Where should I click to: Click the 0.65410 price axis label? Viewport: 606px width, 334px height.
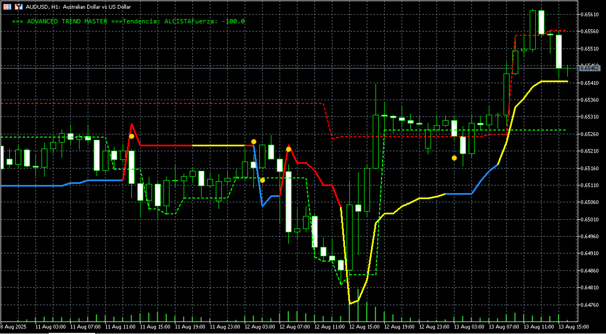pos(590,83)
